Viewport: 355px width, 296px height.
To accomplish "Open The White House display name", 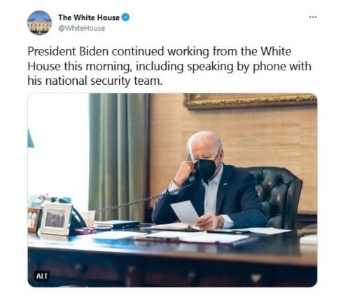I will tap(89, 18).
